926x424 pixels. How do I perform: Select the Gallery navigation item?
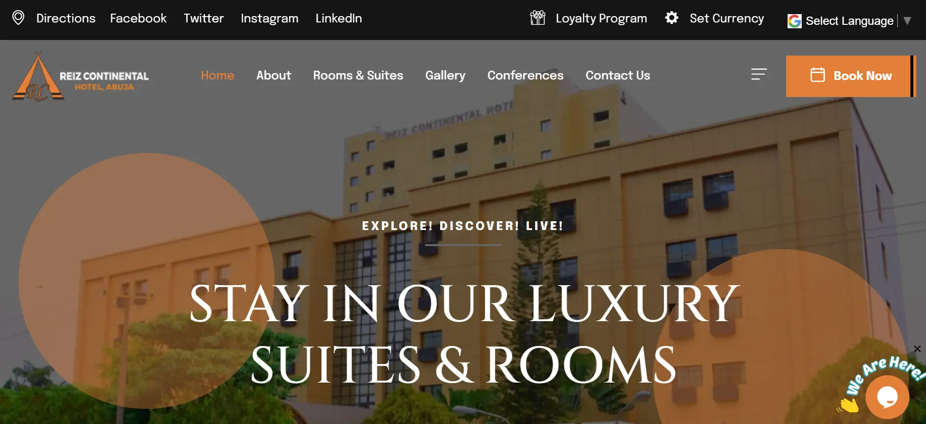[x=445, y=76]
